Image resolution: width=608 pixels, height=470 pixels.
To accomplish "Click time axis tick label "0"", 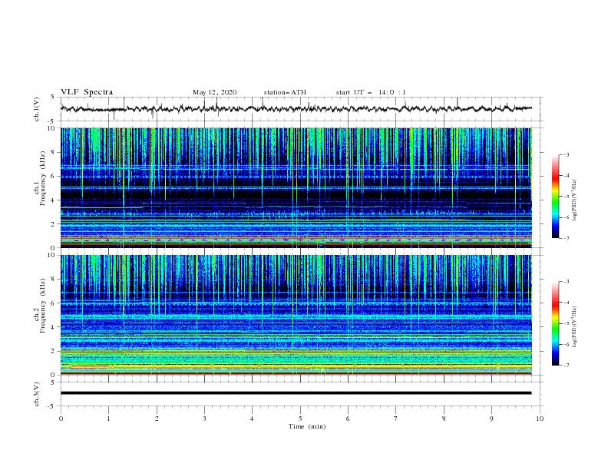I will pos(61,419).
